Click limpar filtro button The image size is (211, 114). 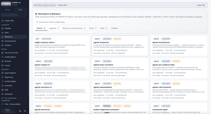point(201,5)
